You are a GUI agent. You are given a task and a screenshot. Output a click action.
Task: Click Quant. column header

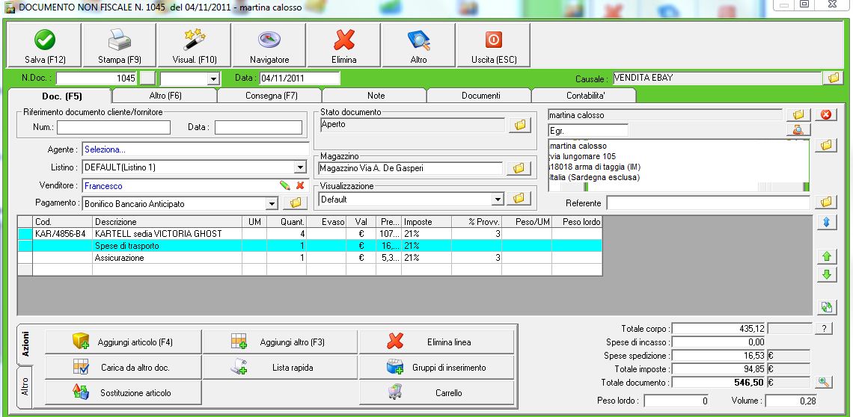pos(286,222)
